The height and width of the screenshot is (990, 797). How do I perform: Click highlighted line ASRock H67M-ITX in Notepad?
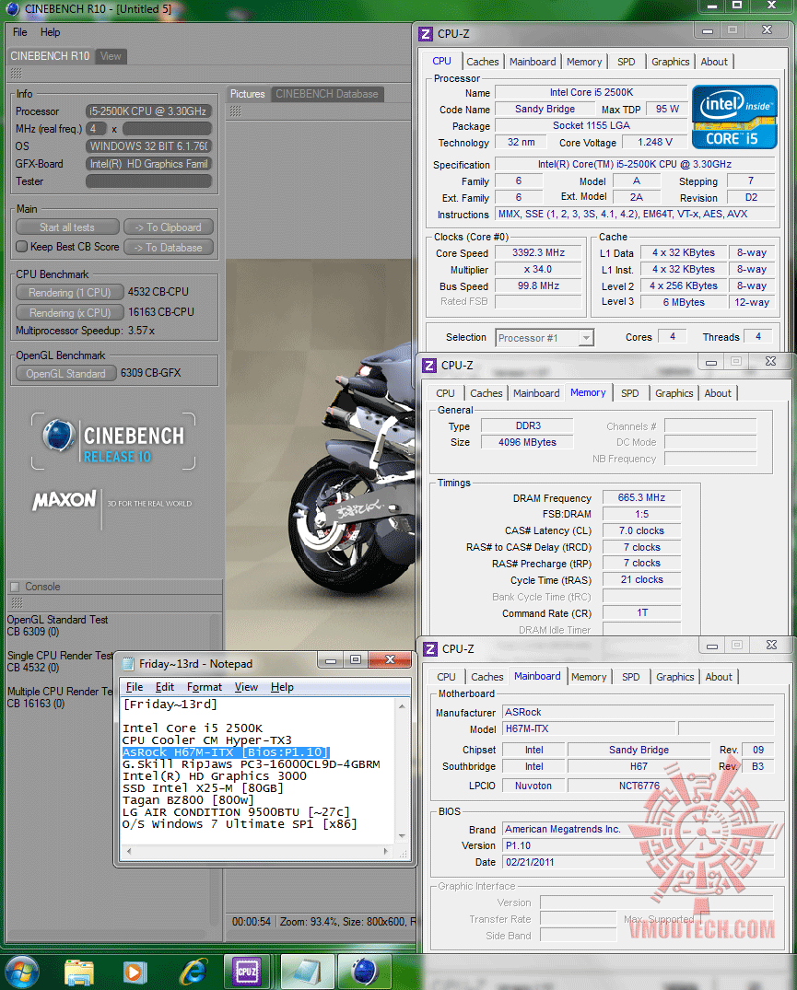pos(226,752)
